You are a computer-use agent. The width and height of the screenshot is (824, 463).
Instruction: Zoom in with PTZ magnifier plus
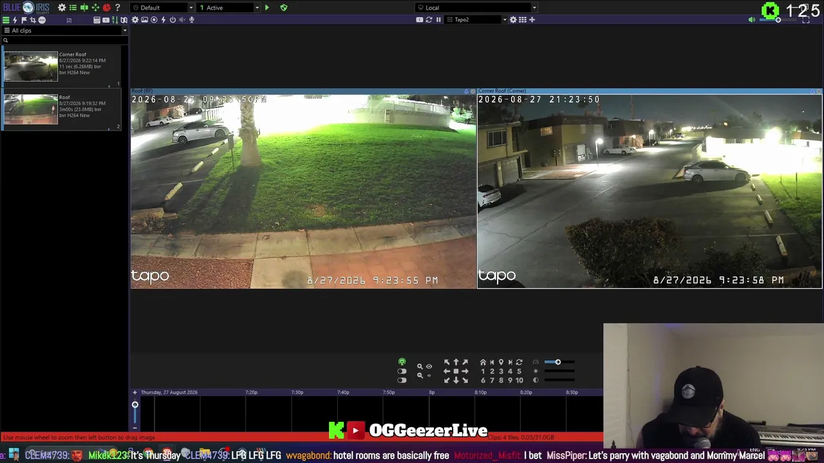click(420, 367)
